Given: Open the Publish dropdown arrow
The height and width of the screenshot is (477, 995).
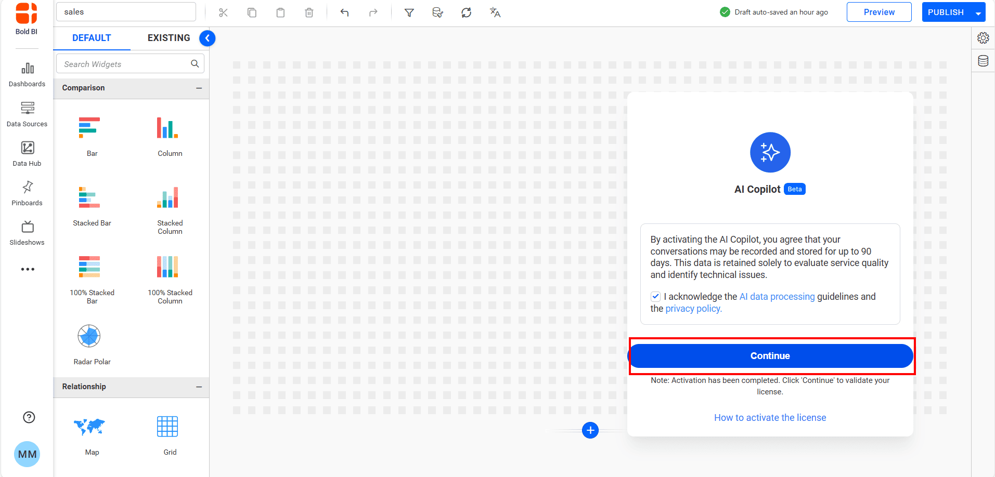Looking at the screenshot, I should 978,12.
